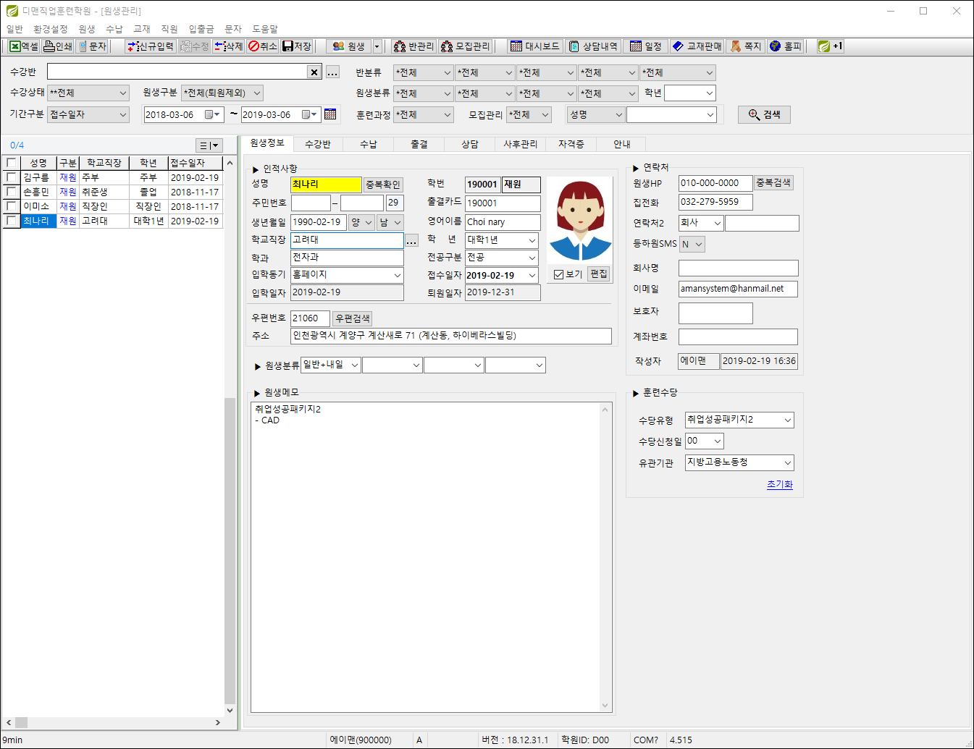Open the 문자 SMS toolbar button

tap(93, 46)
